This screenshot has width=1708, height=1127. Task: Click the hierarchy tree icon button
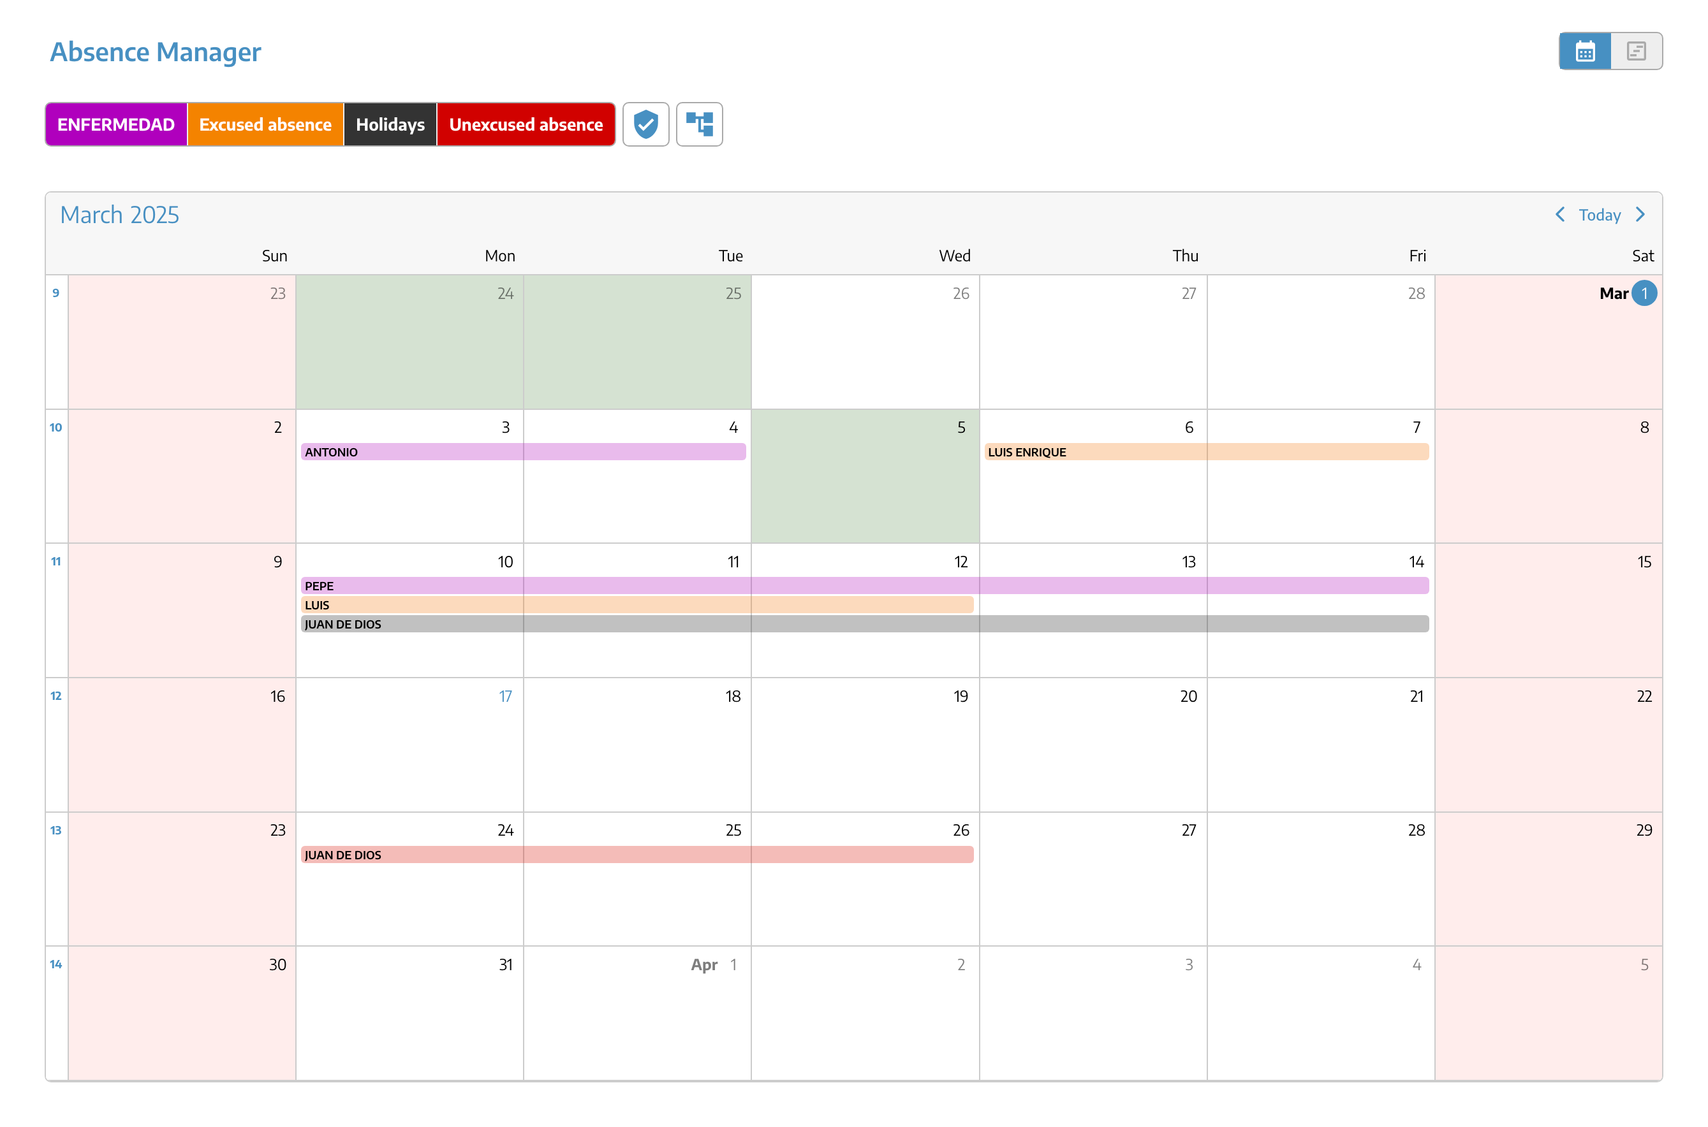pos(699,124)
